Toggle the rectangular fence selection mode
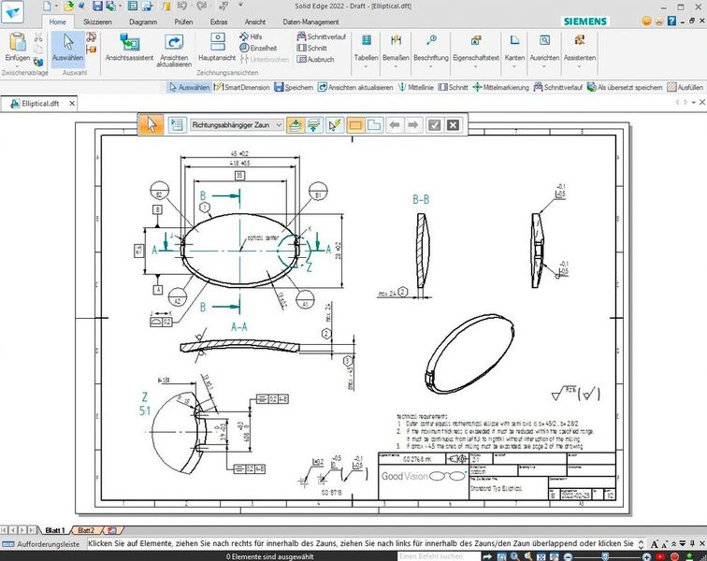This screenshot has height=561, width=707. pyautogui.click(x=355, y=124)
